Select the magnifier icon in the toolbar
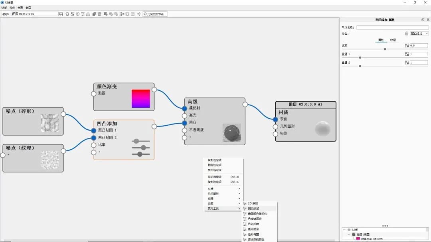Viewport: 431px width, 242px height. click(67, 14)
